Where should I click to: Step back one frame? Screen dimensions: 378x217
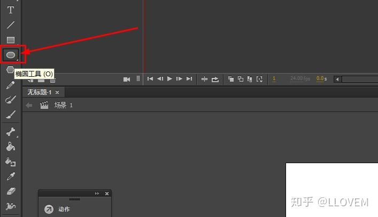160,78
